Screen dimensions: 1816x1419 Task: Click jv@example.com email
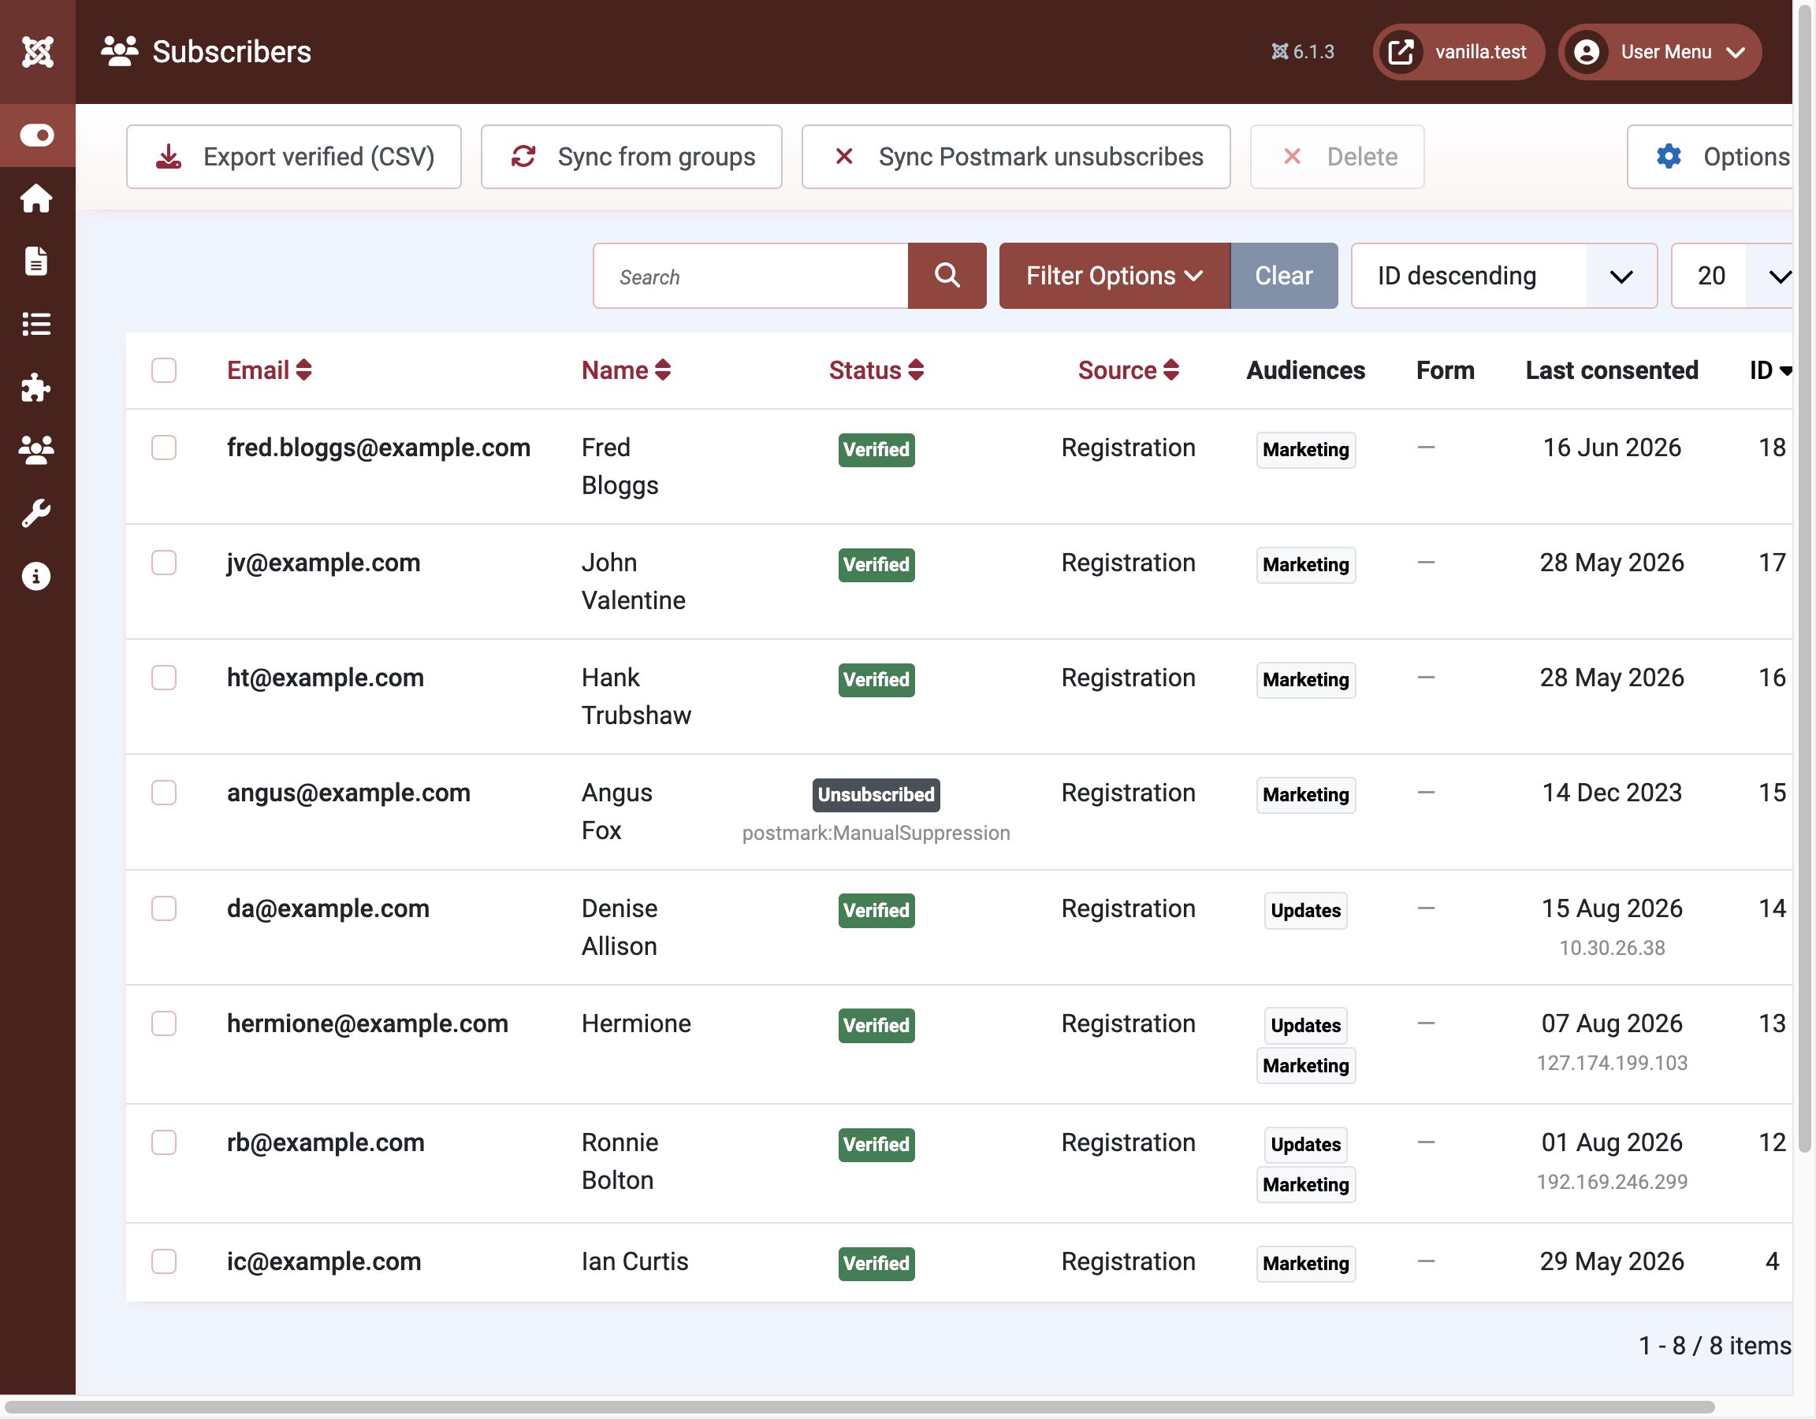[323, 563]
